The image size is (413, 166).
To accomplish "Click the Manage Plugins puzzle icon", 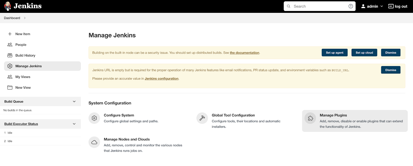I will pos(310,118).
